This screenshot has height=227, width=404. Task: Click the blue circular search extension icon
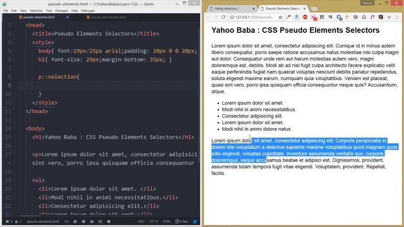point(339,18)
